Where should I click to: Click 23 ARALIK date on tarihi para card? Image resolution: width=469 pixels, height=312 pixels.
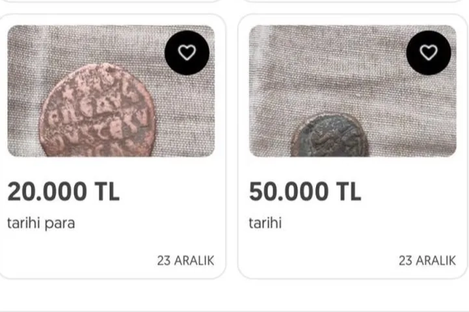pos(185,261)
